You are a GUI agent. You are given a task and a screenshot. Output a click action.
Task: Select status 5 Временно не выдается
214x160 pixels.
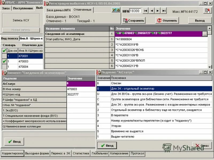[154, 131]
